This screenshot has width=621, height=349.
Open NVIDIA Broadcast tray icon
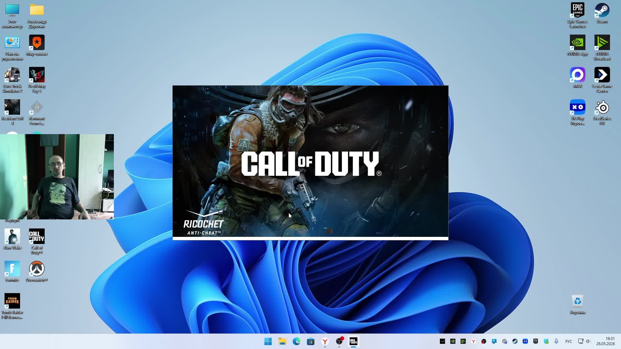[x=463, y=341]
